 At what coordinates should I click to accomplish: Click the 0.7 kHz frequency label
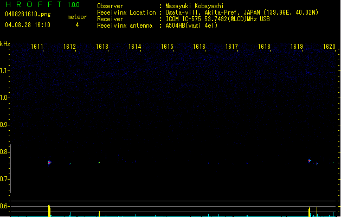(4, 179)
